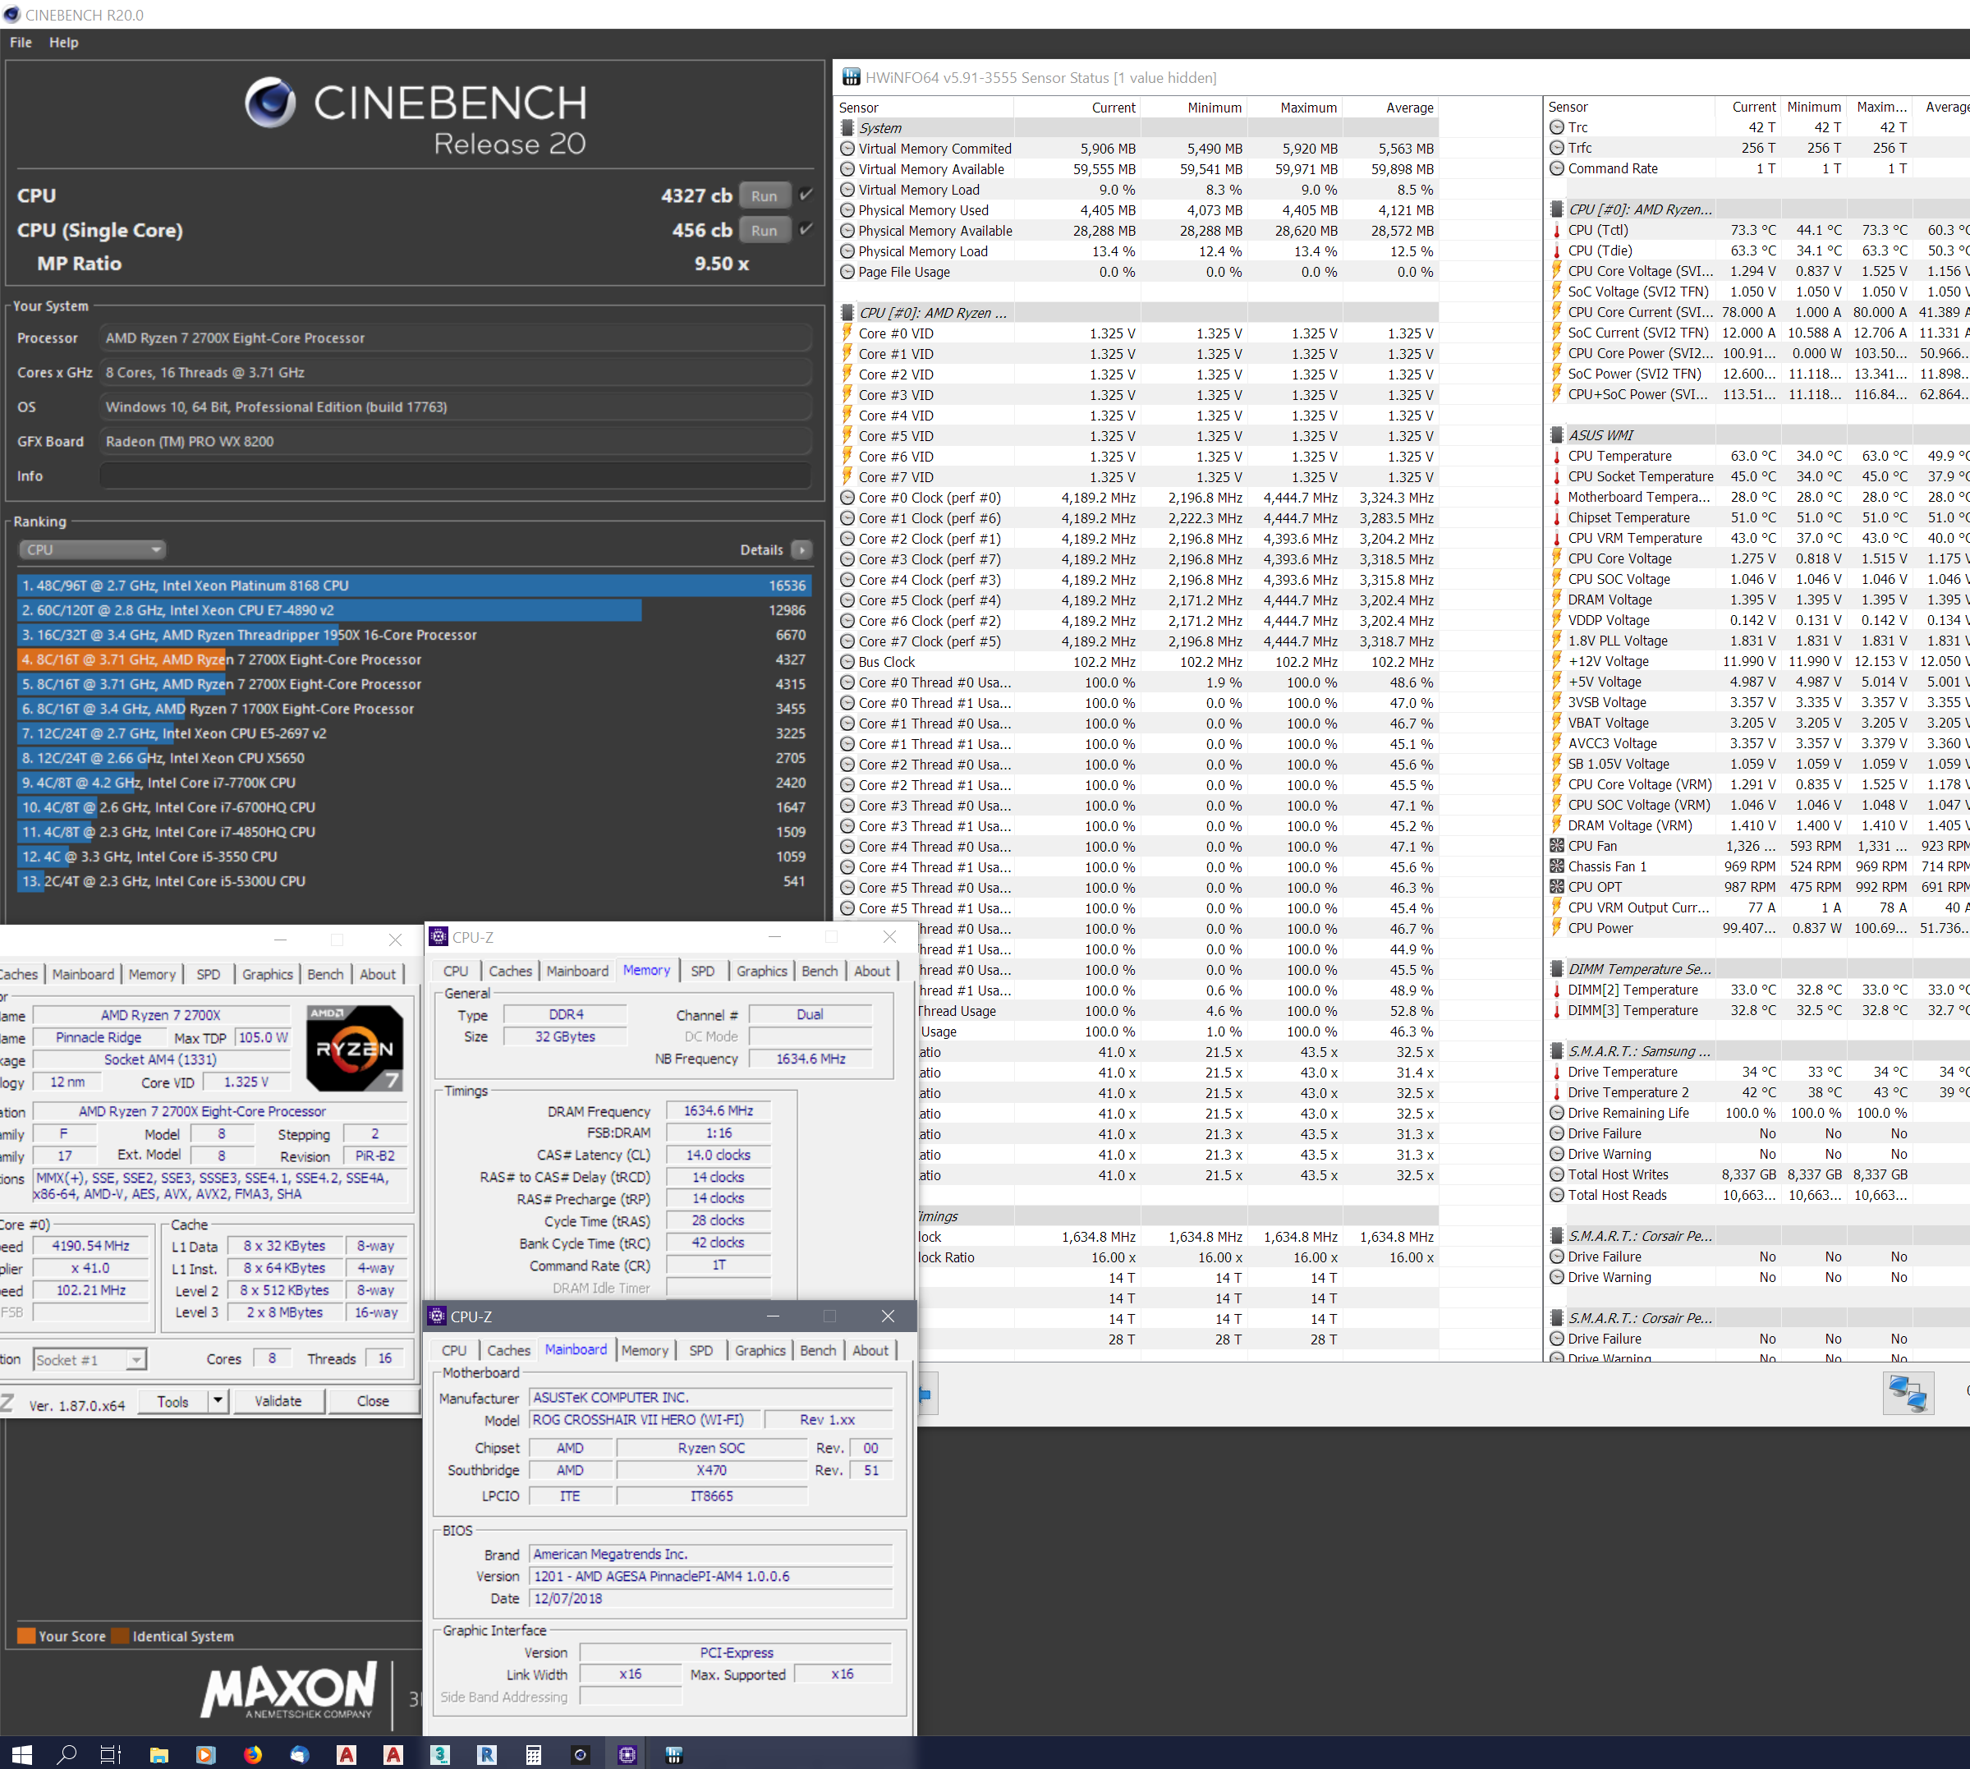Click the Cinebench taskbar icon
Viewport: 1970px width, 1769px height.
point(581,1754)
